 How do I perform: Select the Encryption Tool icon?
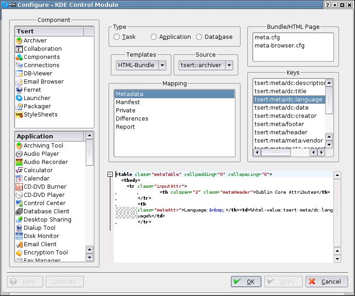[19, 253]
